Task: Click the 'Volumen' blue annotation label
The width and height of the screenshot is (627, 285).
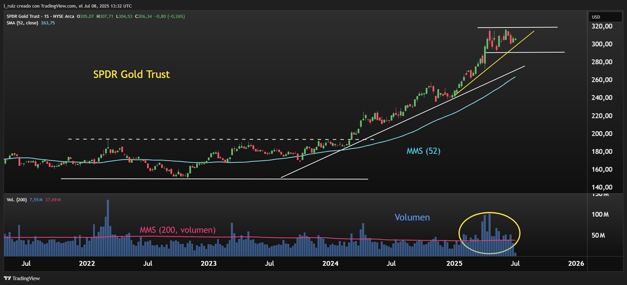Action: 412,217
